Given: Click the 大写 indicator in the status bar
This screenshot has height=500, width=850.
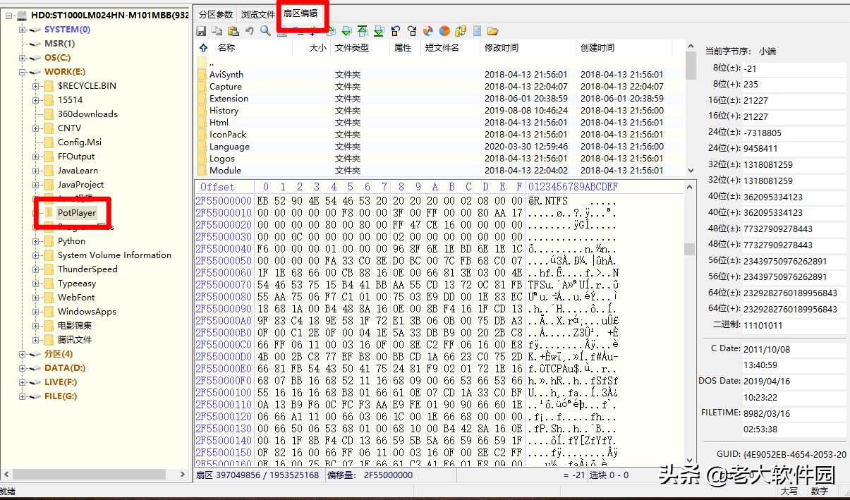Looking at the screenshot, I should coord(789,491).
